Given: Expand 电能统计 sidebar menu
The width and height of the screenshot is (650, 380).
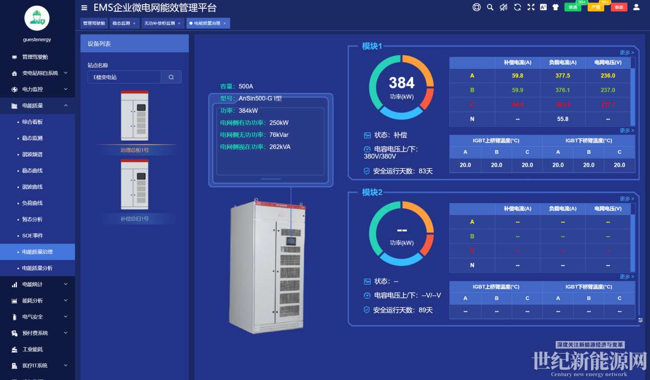Looking at the screenshot, I should pyautogui.click(x=37, y=284).
